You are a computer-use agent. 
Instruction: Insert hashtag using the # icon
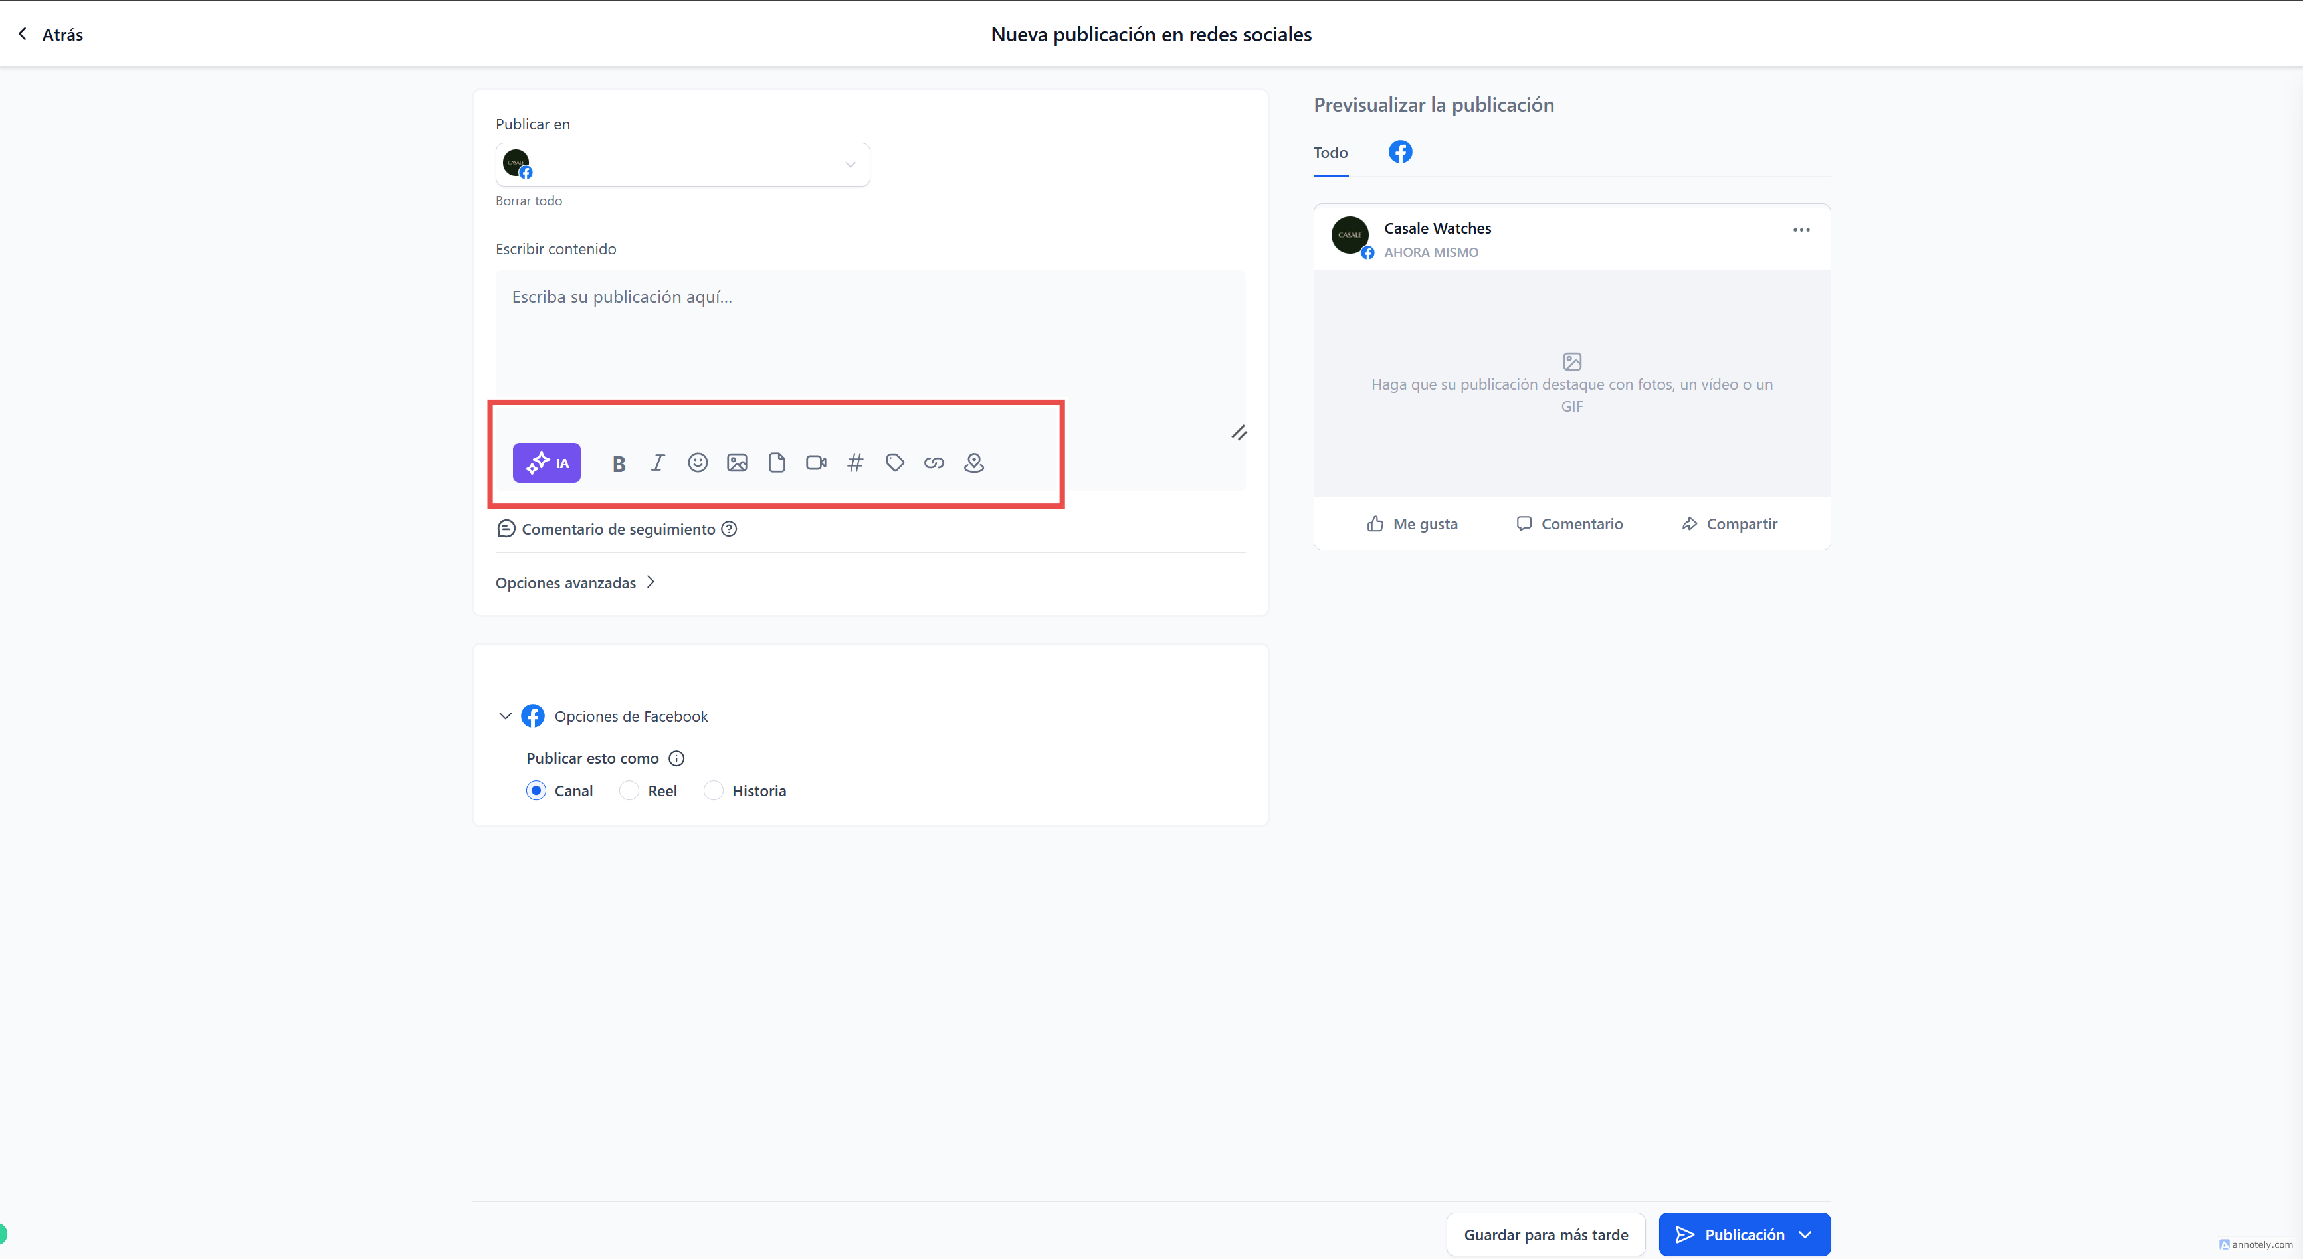coord(856,463)
